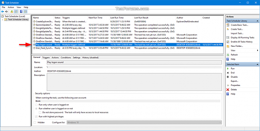The width and height of the screenshot is (260, 131).
Task: Open the Configure for Windows 10 dropdown
Action: (144, 123)
